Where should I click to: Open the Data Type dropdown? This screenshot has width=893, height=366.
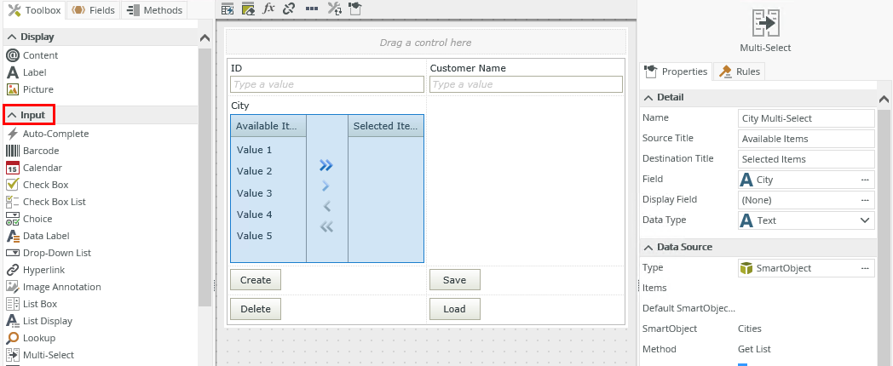[865, 220]
